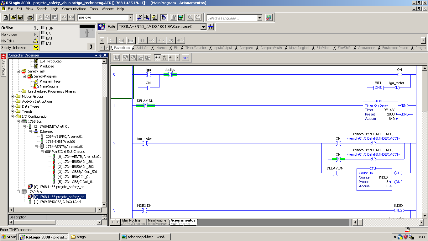428x241 pixels.
Task: Select the 1769-IF4XOF2/A InOutAnal module
Action: [x=57, y=202]
